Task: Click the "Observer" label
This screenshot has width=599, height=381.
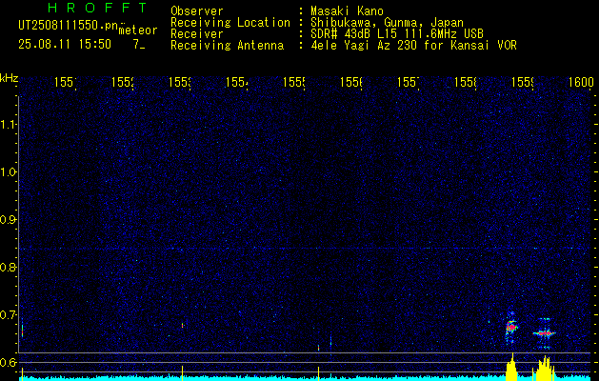Action: coord(197,11)
